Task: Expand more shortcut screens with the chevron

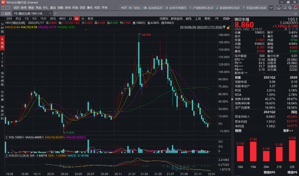Action: tap(271, 8)
